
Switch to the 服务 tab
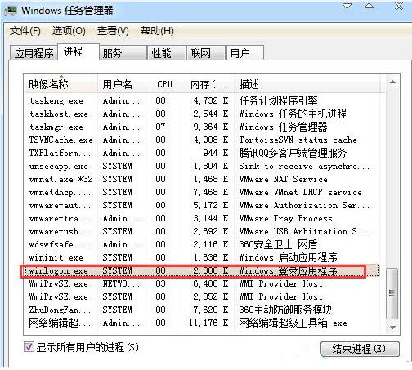123,53
